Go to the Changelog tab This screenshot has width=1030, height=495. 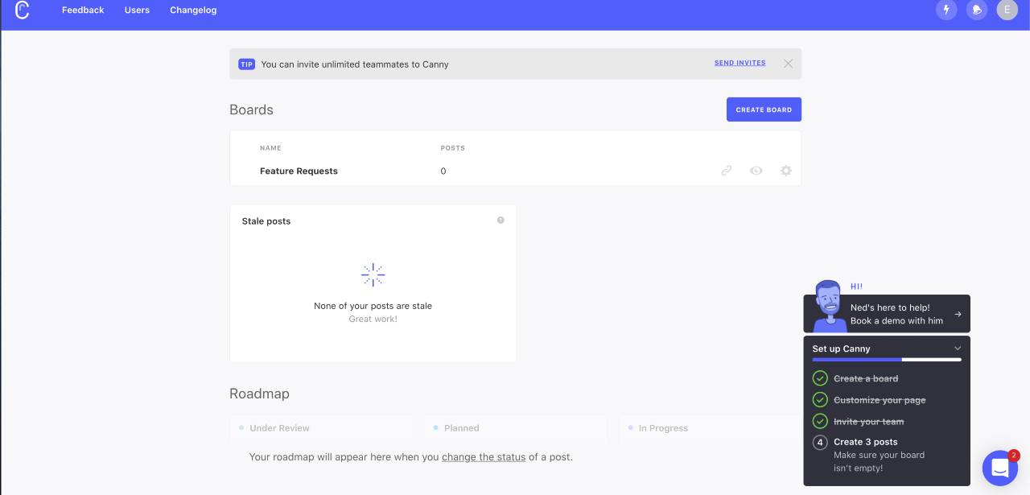pos(193,10)
